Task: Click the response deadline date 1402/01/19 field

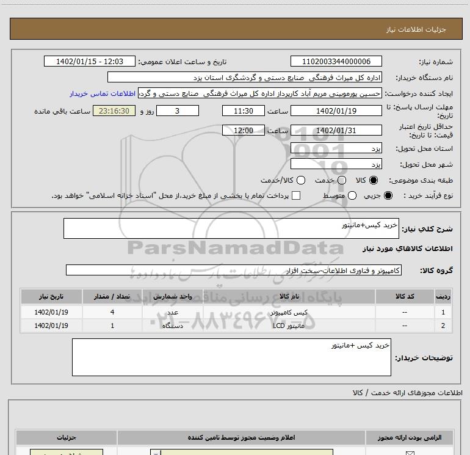Action: [x=336, y=111]
